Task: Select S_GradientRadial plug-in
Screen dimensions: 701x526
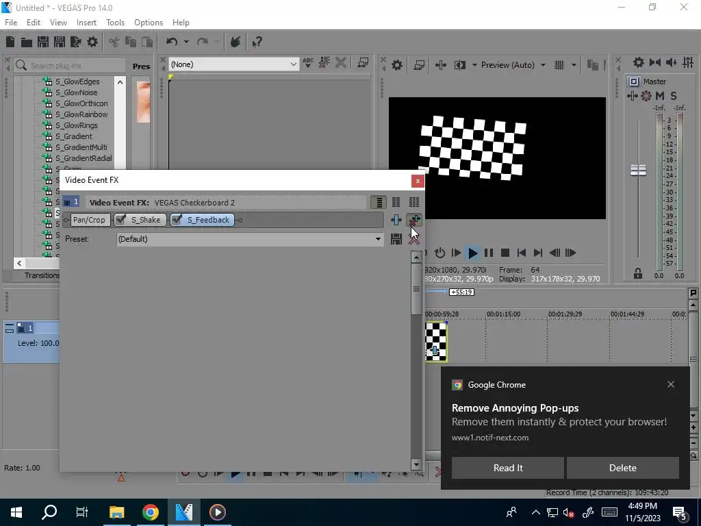Action: point(83,158)
